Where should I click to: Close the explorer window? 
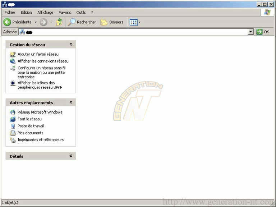click(271, 4)
